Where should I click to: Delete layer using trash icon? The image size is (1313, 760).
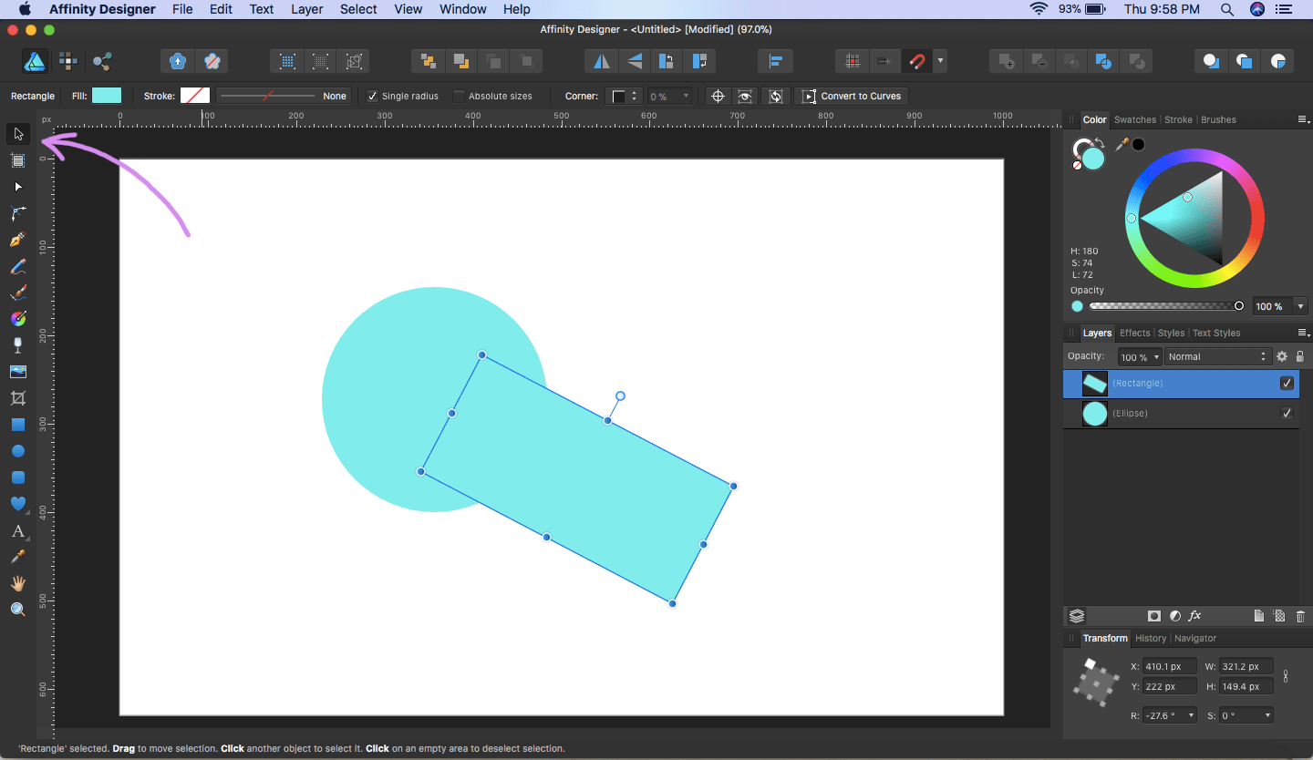[x=1300, y=616]
